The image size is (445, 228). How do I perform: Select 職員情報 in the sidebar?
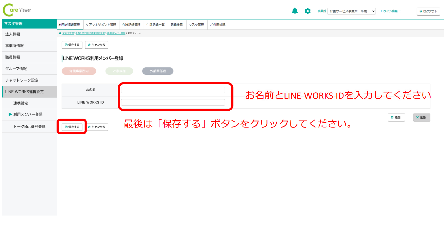point(29,57)
